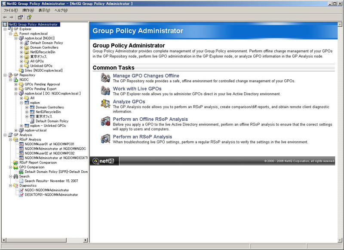
Task: Expand the Domain Controllers node in GP Explorer
Action: click(21, 47)
